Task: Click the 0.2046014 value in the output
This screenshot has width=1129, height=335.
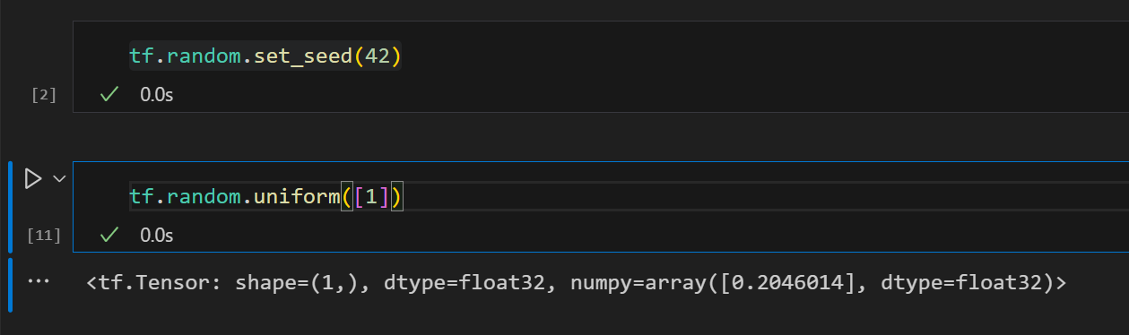Action: (x=804, y=282)
